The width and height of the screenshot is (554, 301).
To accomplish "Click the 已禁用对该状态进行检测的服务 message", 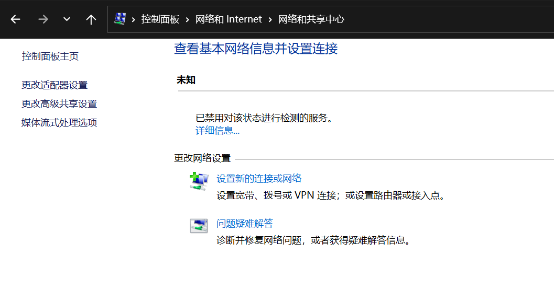I will pyautogui.click(x=264, y=118).
